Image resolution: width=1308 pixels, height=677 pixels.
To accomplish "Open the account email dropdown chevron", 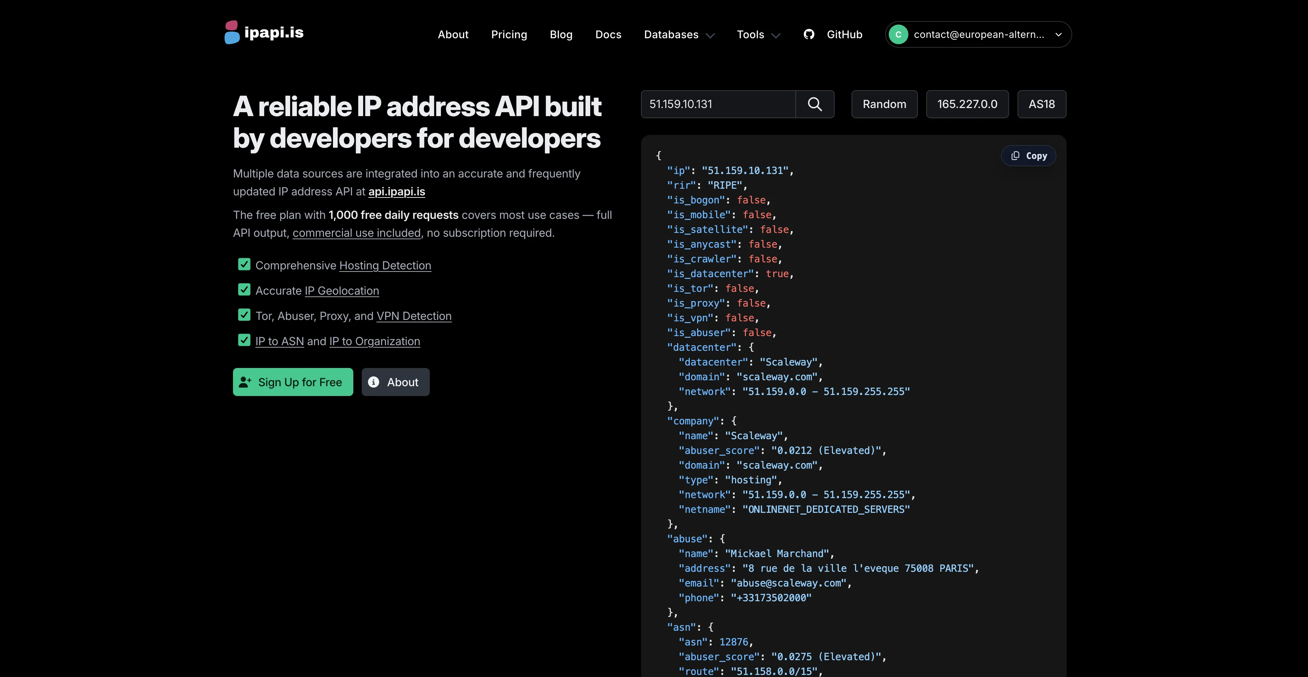I will (1058, 34).
